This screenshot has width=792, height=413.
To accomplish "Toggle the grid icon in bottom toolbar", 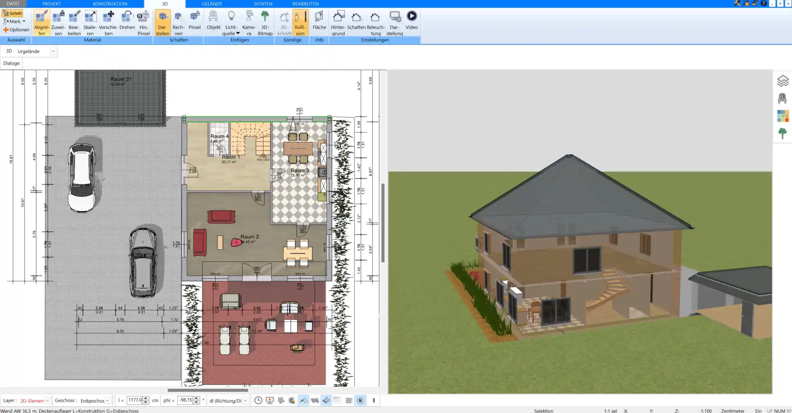I will click(349, 400).
